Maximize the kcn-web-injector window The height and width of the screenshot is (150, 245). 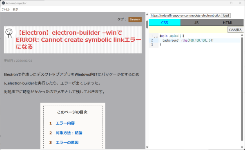point(231,3)
